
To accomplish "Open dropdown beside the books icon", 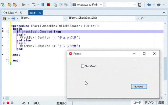I will 9,18.
